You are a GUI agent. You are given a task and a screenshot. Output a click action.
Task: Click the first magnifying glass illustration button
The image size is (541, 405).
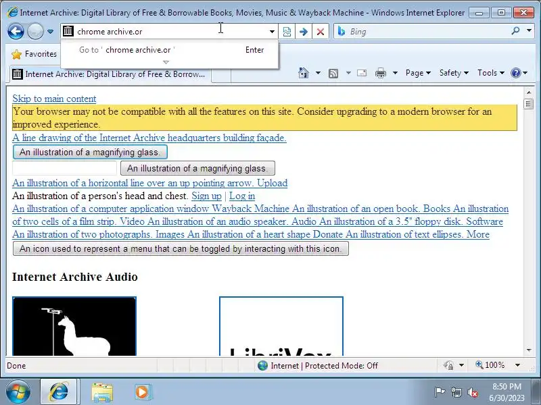[x=90, y=152]
